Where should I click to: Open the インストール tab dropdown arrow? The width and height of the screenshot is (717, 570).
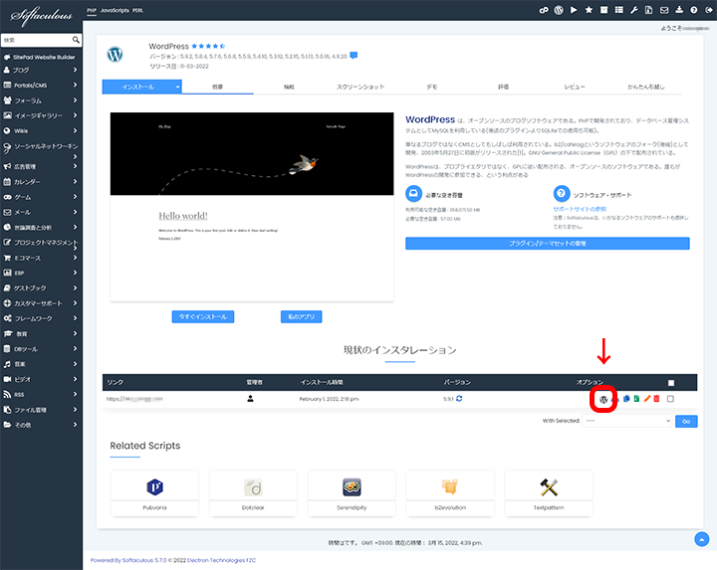pyautogui.click(x=177, y=87)
